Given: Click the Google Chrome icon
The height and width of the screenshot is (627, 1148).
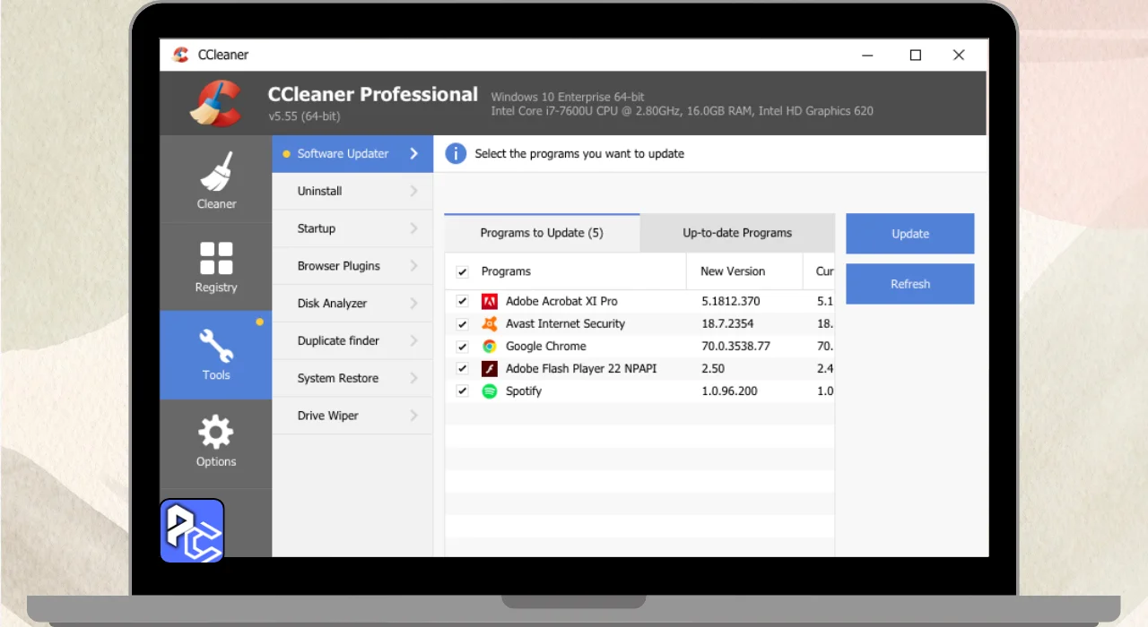Looking at the screenshot, I should [490, 346].
